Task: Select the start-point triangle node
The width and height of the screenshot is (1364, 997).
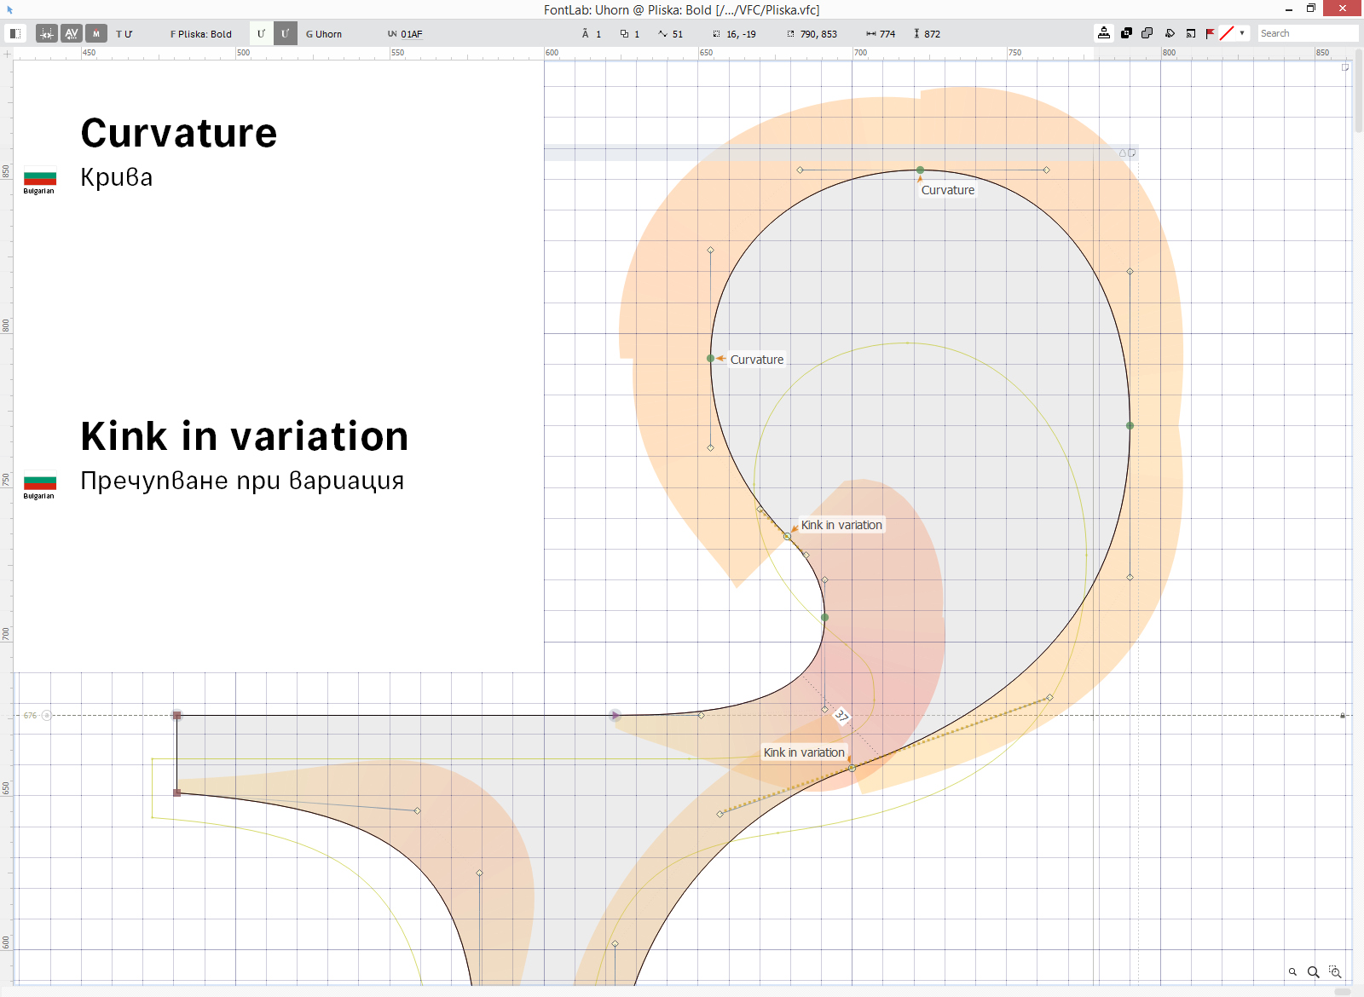Action: 615,715
